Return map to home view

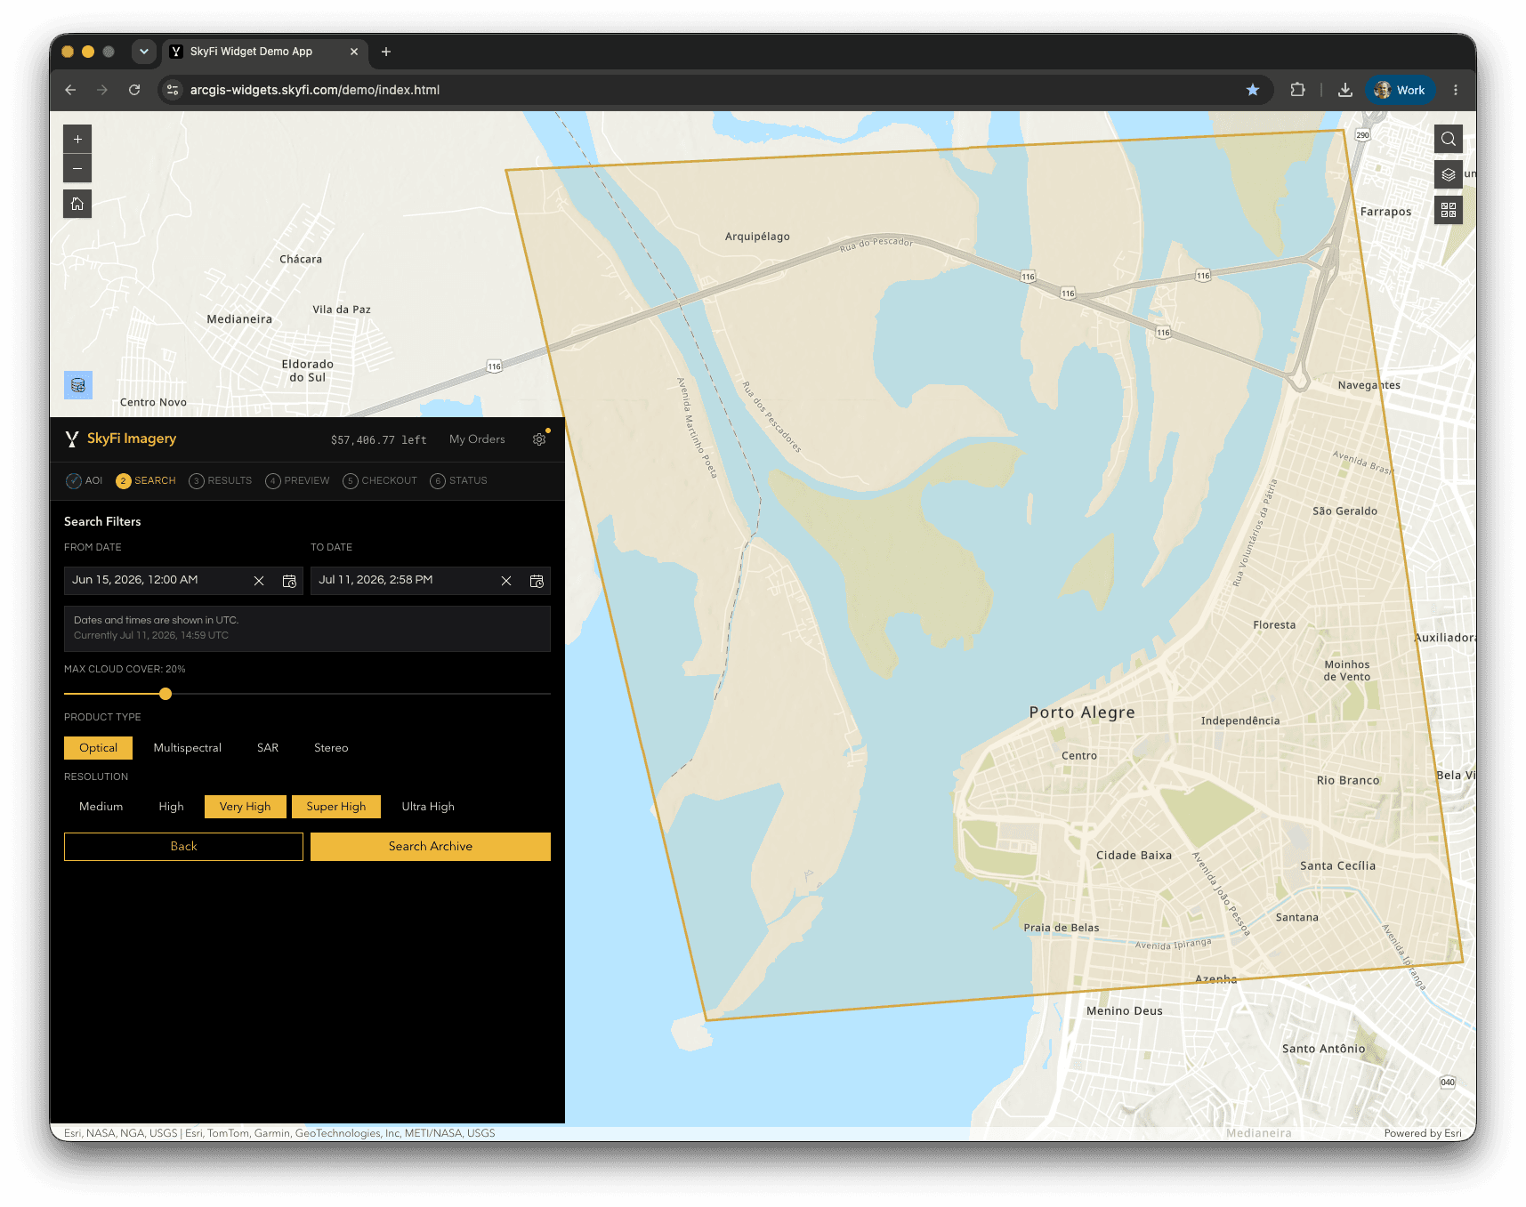tap(77, 204)
